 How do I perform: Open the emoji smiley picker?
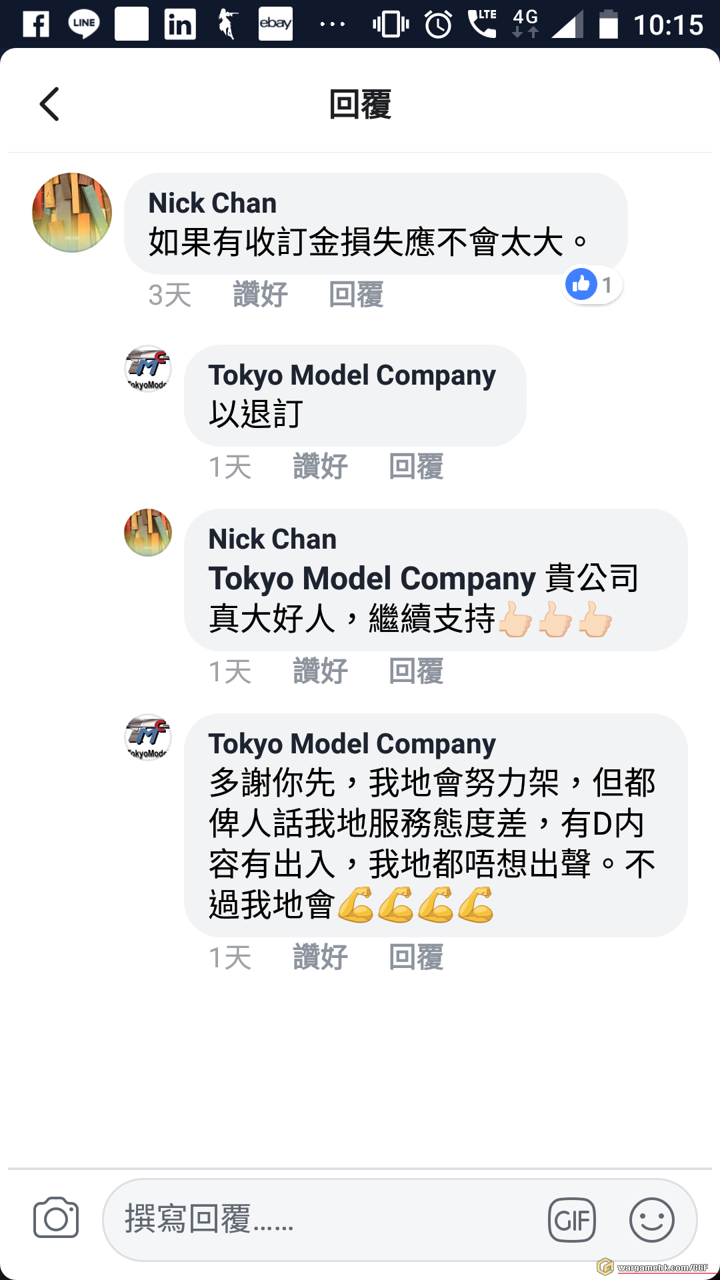pyautogui.click(x=651, y=1220)
